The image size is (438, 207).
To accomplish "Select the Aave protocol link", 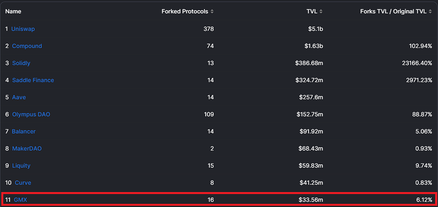I will [x=19, y=97].
